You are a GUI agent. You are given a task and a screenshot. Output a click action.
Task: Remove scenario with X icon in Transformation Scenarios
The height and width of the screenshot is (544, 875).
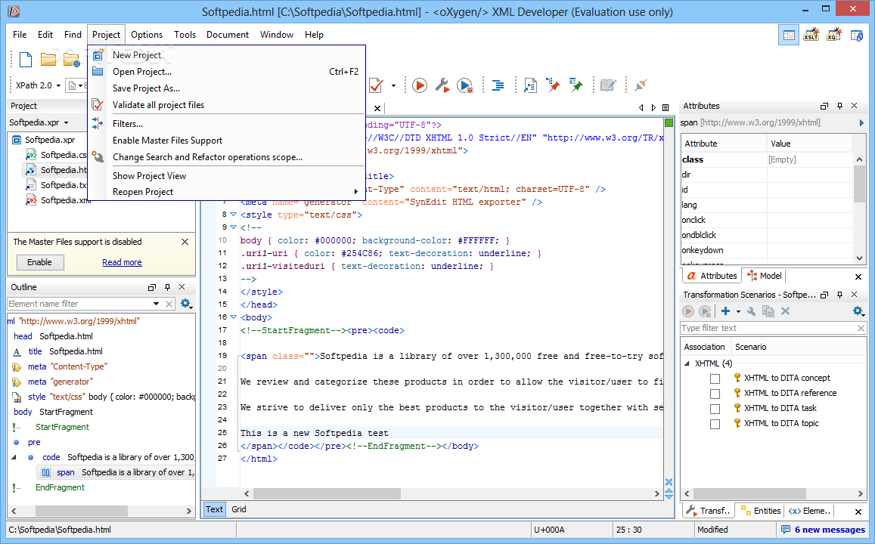(x=785, y=311)
